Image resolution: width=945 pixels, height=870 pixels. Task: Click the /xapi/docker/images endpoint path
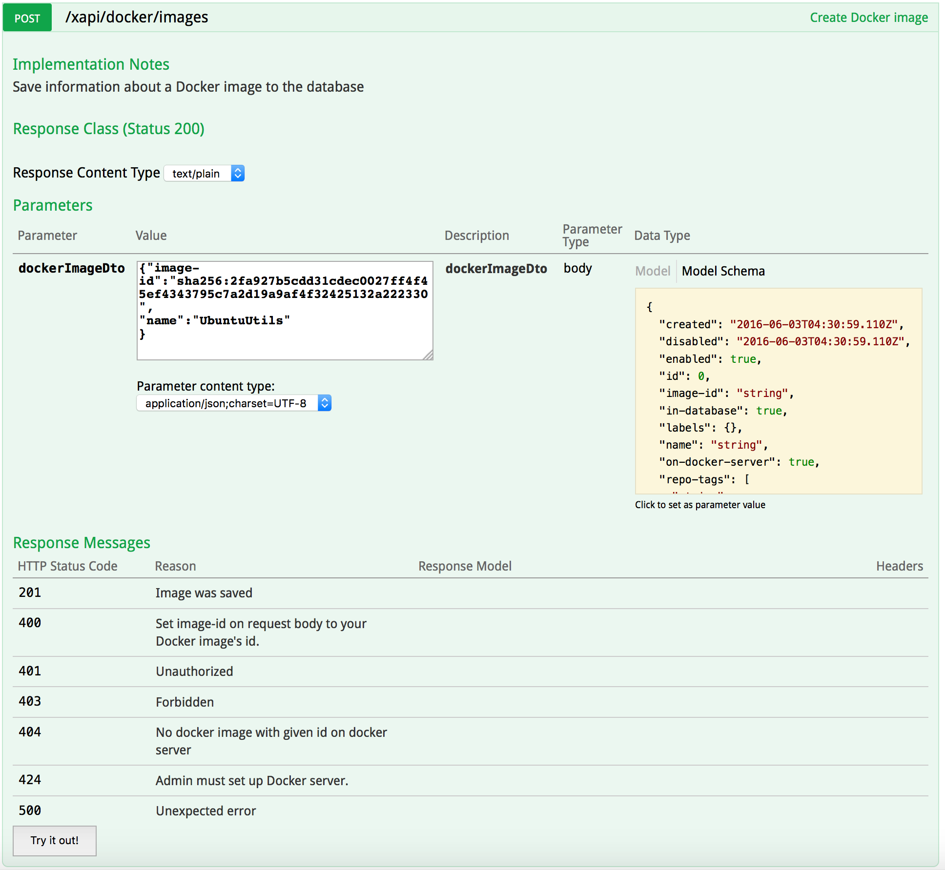(x=137, y=18)
